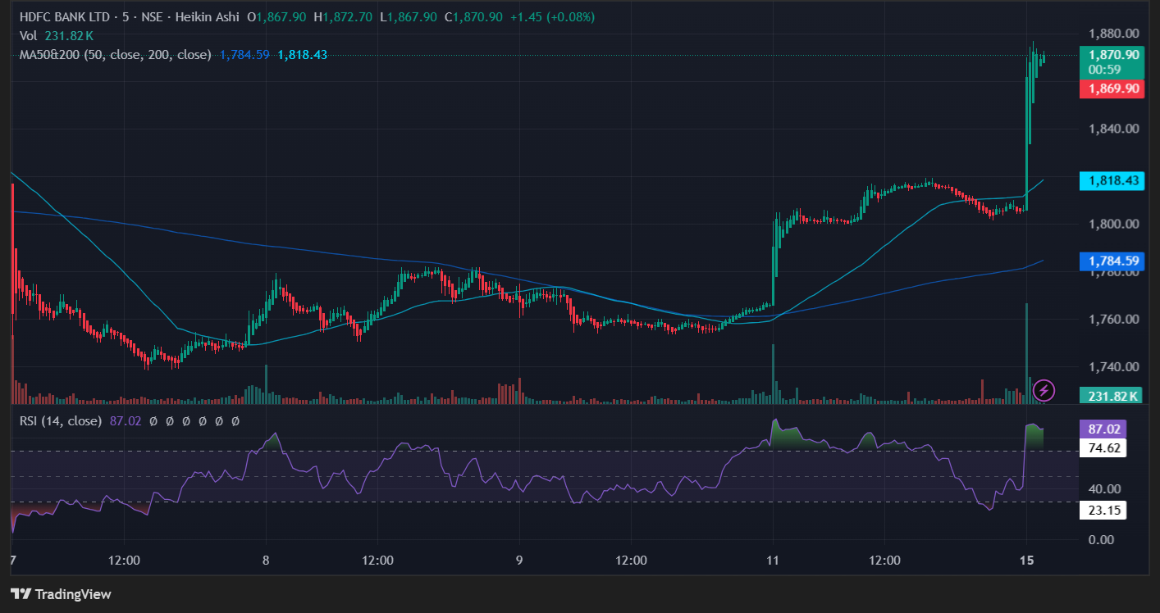
Task: Select the MA50&200 indicator legend label
Action: (116, 55)
